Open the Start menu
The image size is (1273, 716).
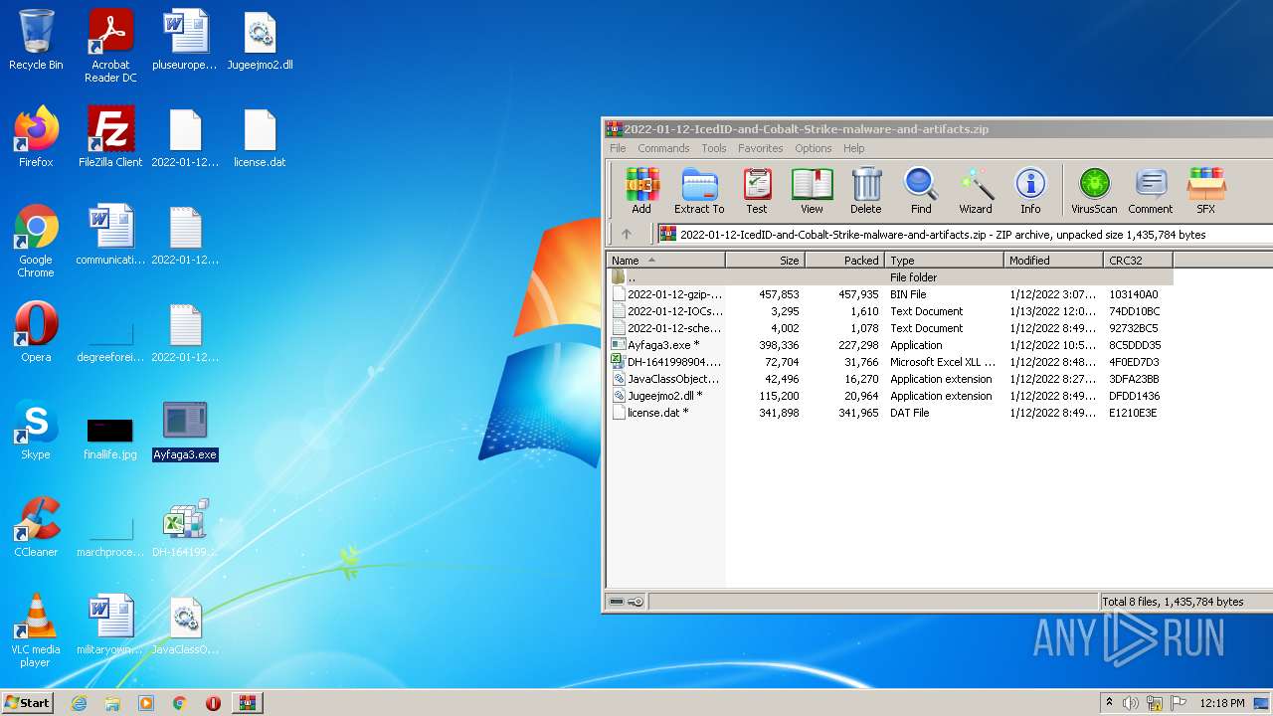[x=27, y=702]
